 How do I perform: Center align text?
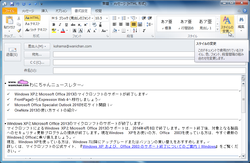click(121, 24)
